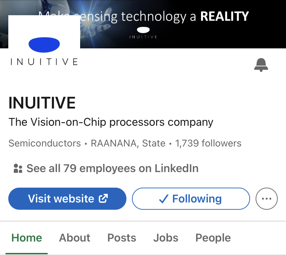Click the Visit website button
286x255 pixels.
pyautogui.click(x=67, y=199)
